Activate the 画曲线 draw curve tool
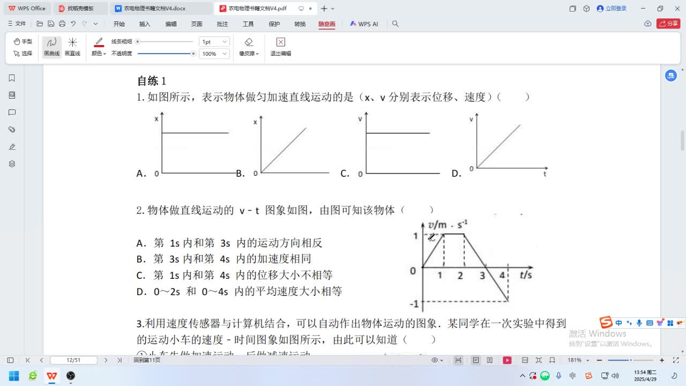The image size is (686, 386). (51, 47)
